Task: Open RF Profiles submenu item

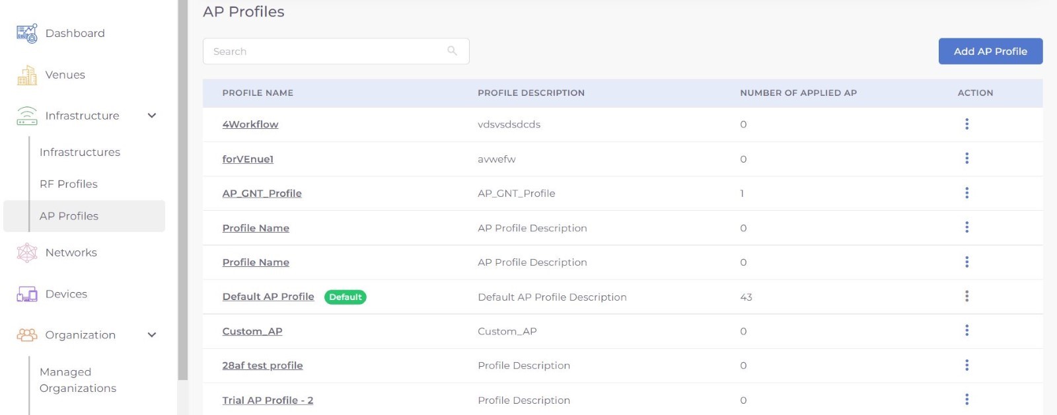Action: click(x=69, y=184)
